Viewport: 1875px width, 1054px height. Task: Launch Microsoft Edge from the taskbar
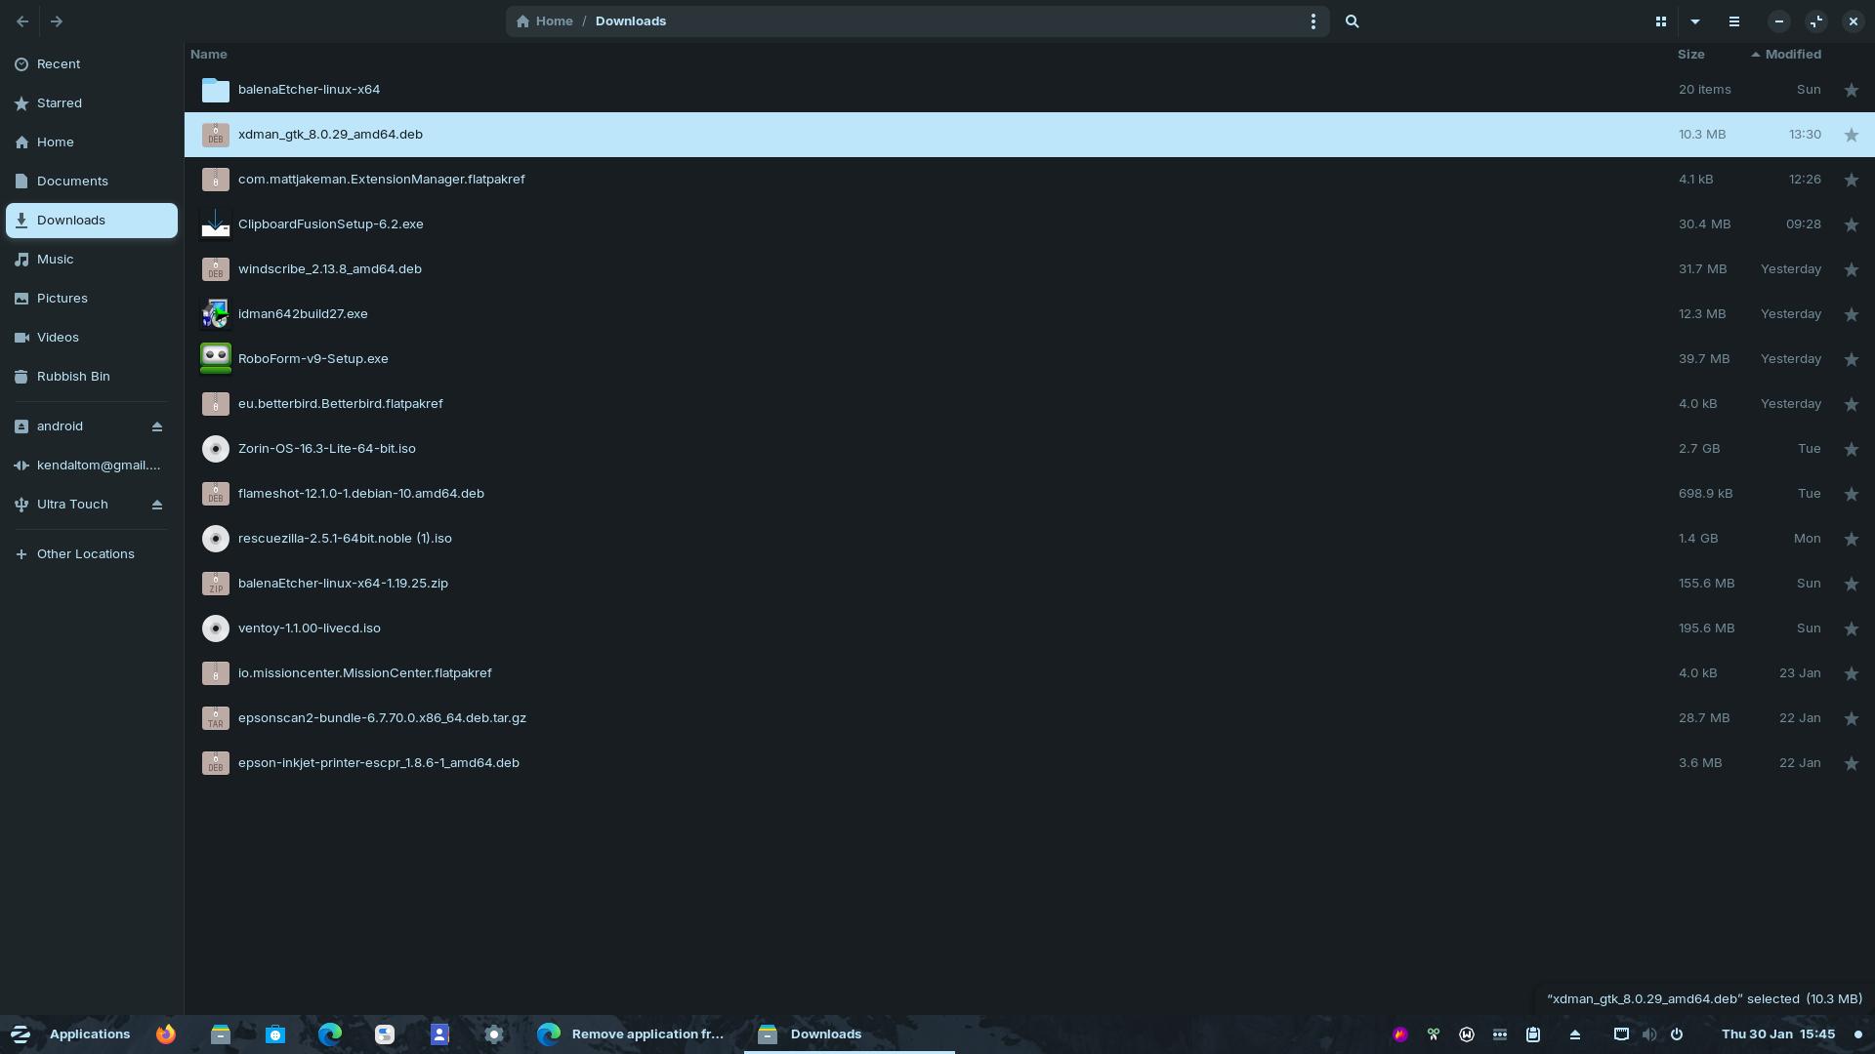[x=330, y=1034]
